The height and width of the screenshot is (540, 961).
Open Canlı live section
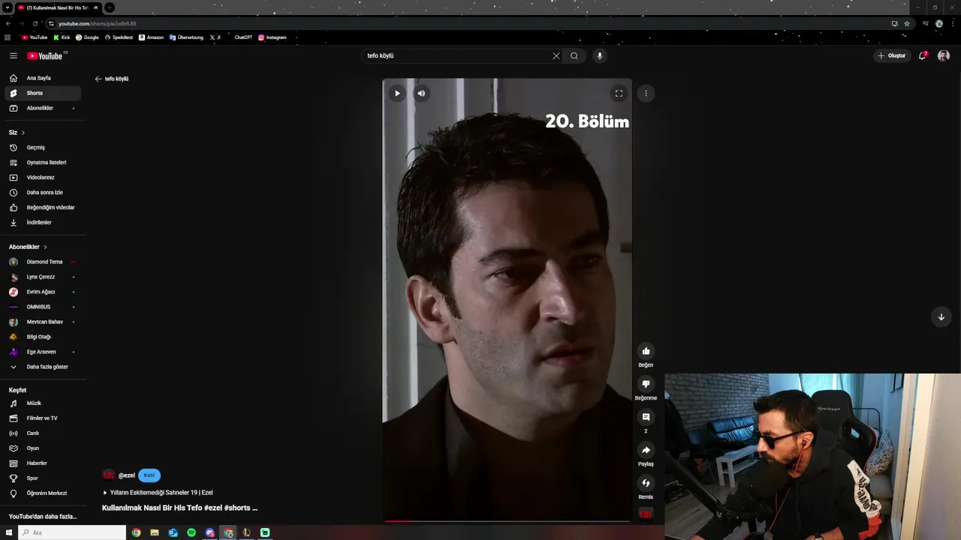[43, 433]
